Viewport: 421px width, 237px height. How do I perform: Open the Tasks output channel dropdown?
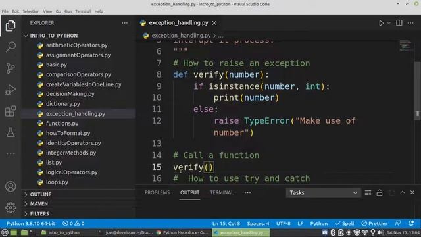click(323, 193)
